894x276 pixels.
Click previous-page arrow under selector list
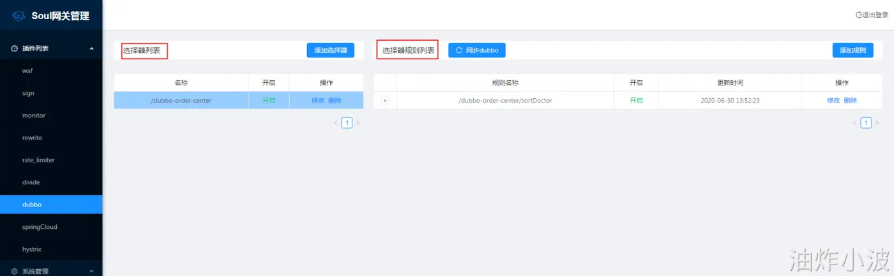(336, 122)
